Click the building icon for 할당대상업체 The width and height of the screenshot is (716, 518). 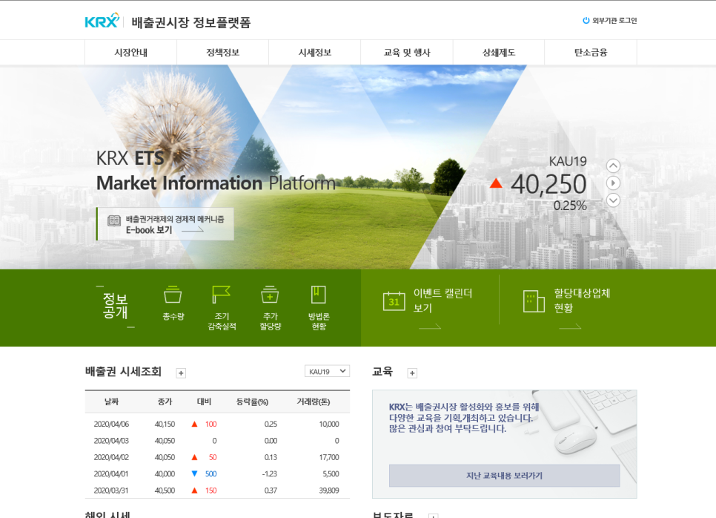(x=534, y=301)
